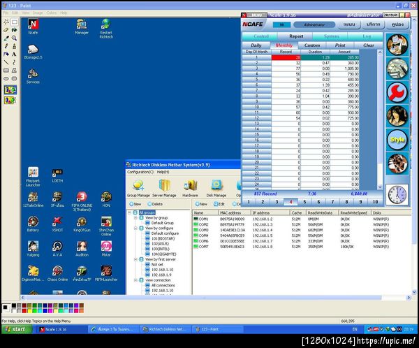
Task: Pick the Brush tool in Paint toolbox
Action: pyautogui.click(x=15, y=46)
